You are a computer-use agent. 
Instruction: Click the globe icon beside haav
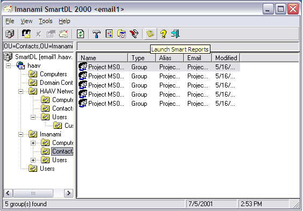[20, 66]
